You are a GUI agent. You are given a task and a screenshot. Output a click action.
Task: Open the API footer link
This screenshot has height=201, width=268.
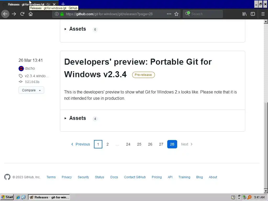pos(170,177)
